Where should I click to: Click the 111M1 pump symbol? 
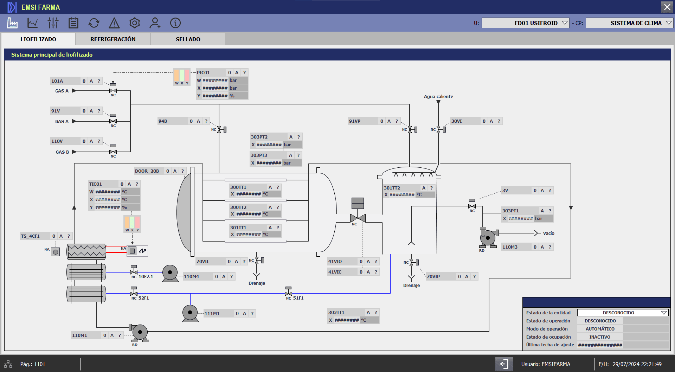click(190, 313)
